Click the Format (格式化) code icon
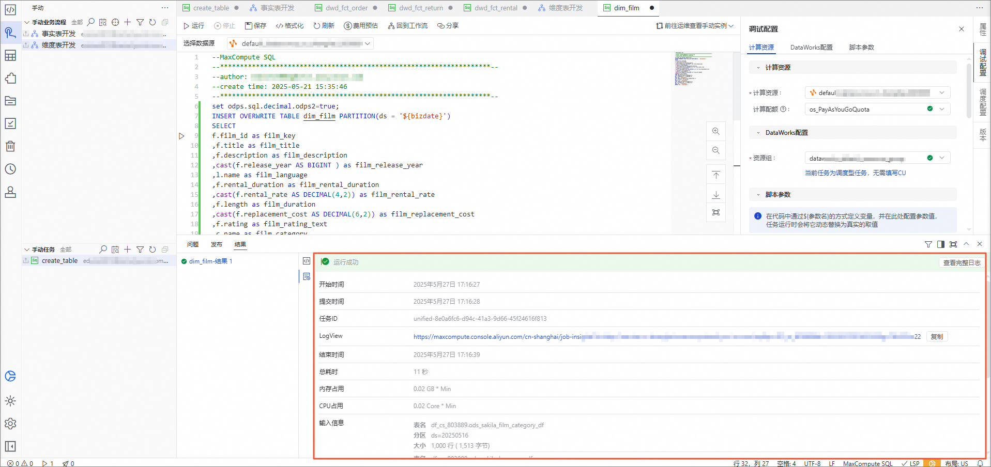 point(280,26)
